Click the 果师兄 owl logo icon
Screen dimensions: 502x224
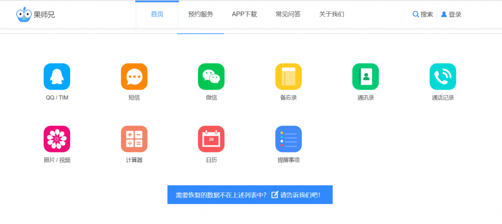pos(24,14)
